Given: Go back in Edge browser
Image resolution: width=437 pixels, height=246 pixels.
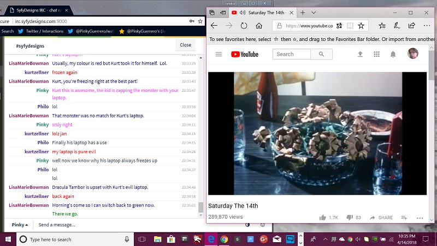Looking at the screenshot, I should click(214, 26).
